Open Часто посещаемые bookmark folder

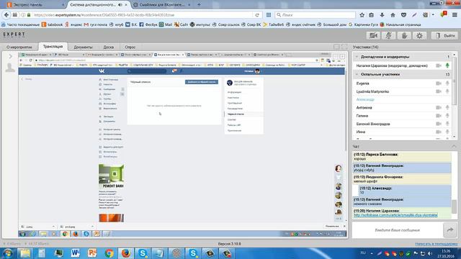click(x=21, y=24)
